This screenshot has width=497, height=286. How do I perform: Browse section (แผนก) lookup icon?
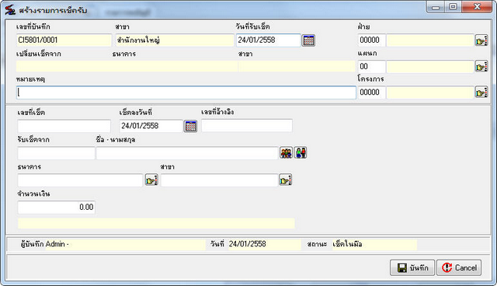tap(481, 67)
